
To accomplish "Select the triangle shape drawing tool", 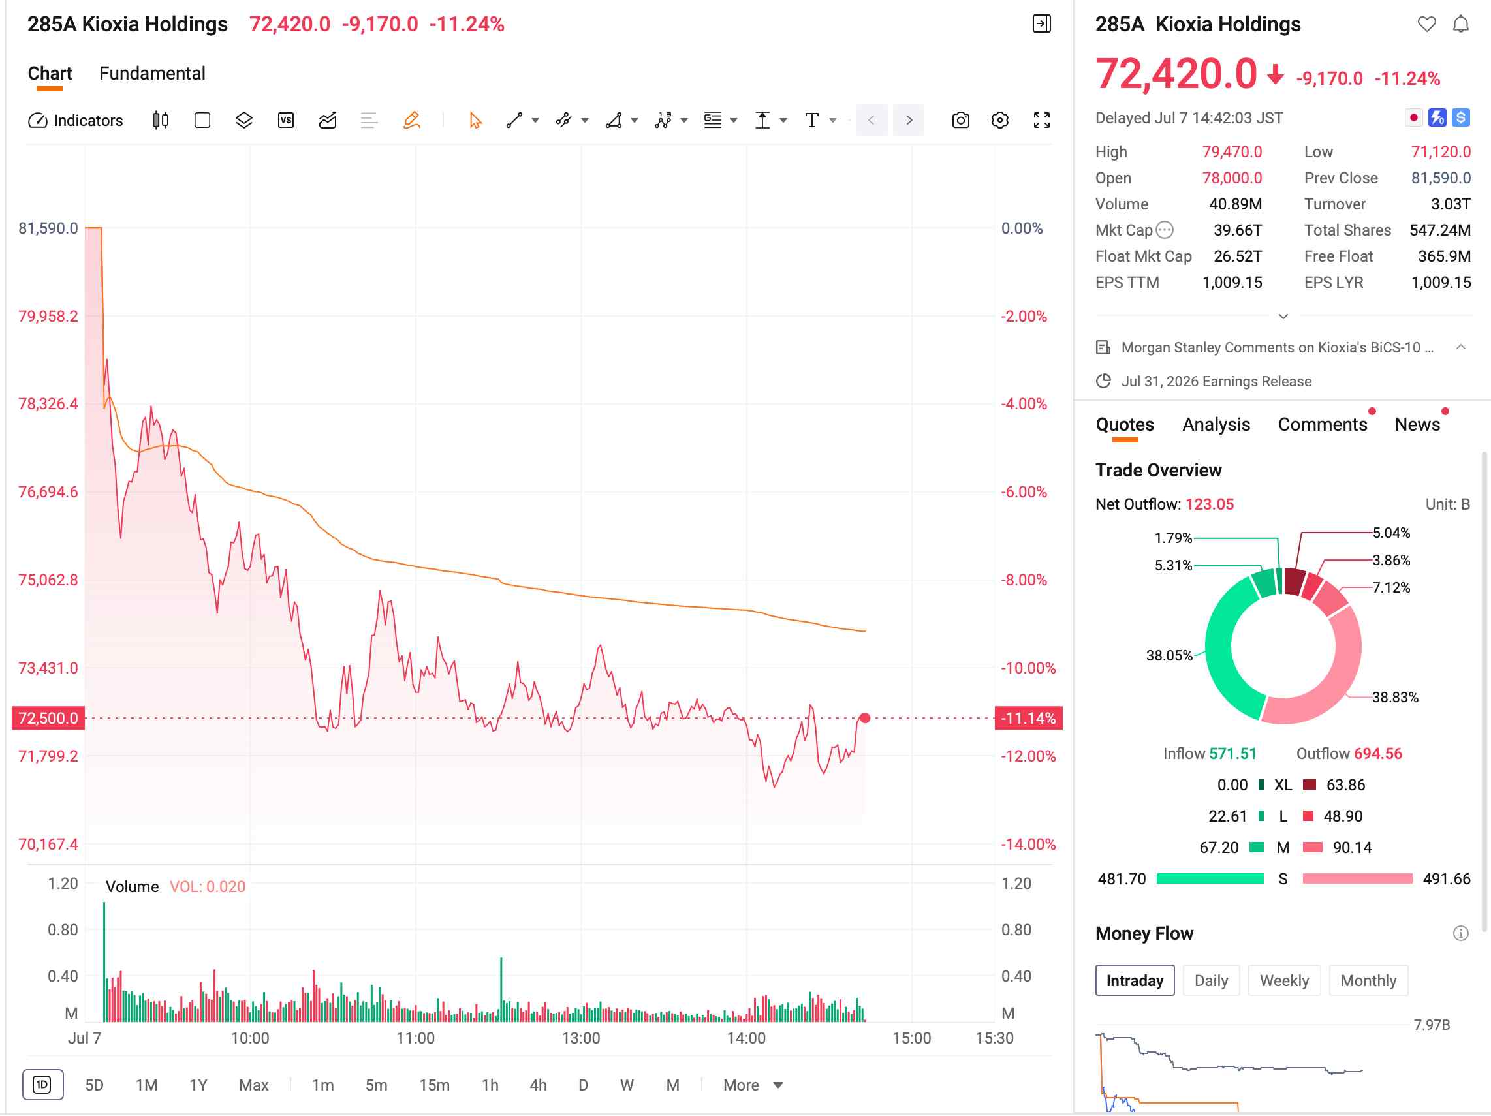I will 614,121.
